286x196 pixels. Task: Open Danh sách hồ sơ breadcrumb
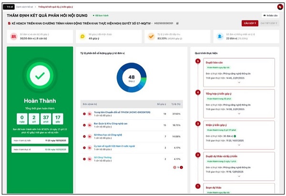[24, 7]
